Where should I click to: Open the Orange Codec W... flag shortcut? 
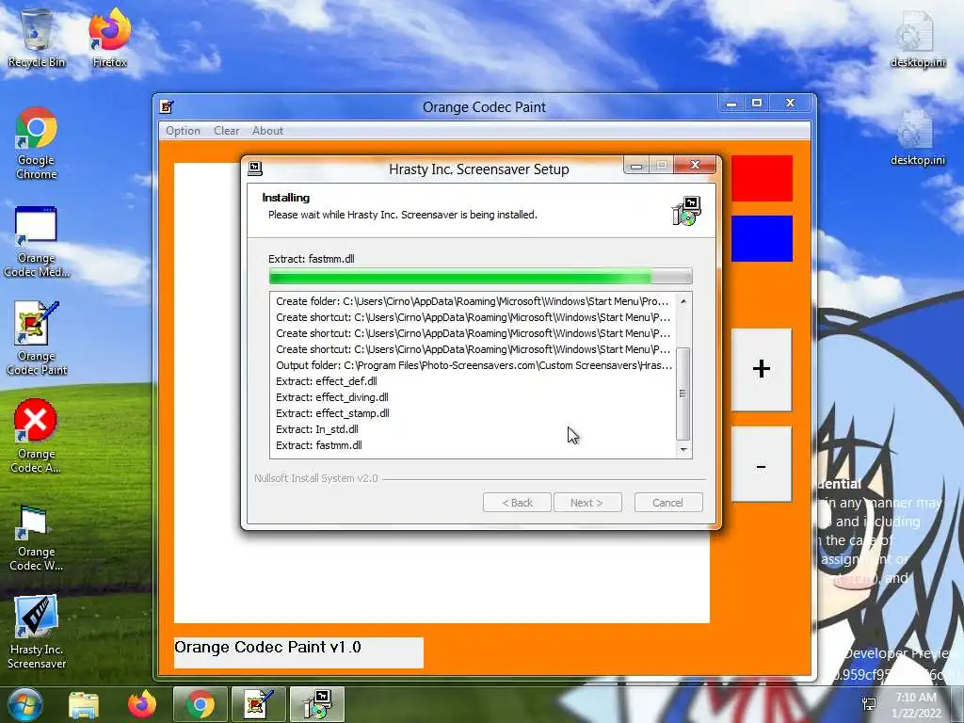pyautogui.click(x=37, y=538)
